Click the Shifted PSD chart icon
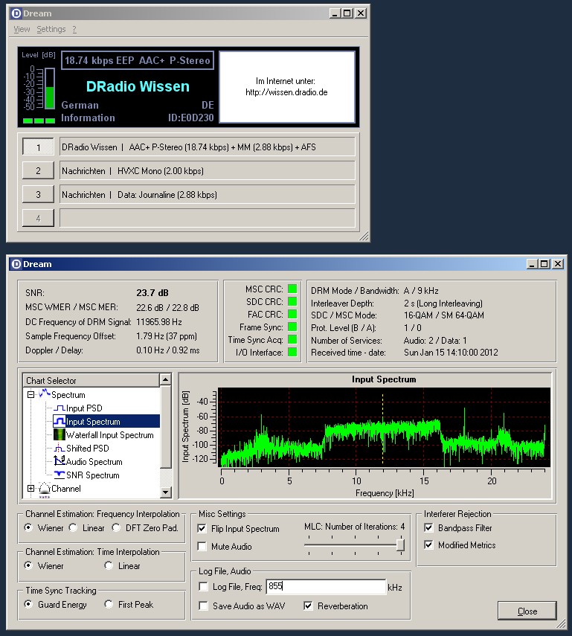 pyautogui.click(x=59, y=449)
